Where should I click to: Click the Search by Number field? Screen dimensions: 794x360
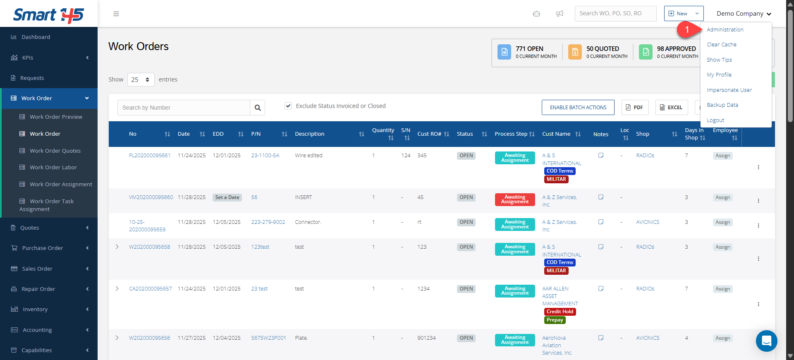[184, 108]
